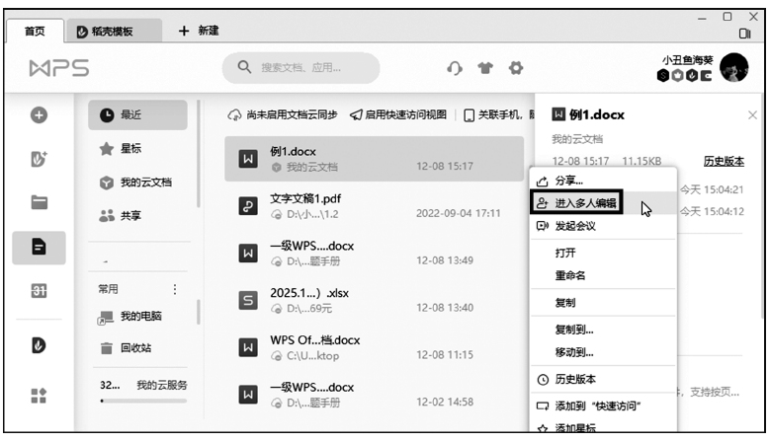
Task: Close the 例1.docx details panel
Action: pos(752,115)
